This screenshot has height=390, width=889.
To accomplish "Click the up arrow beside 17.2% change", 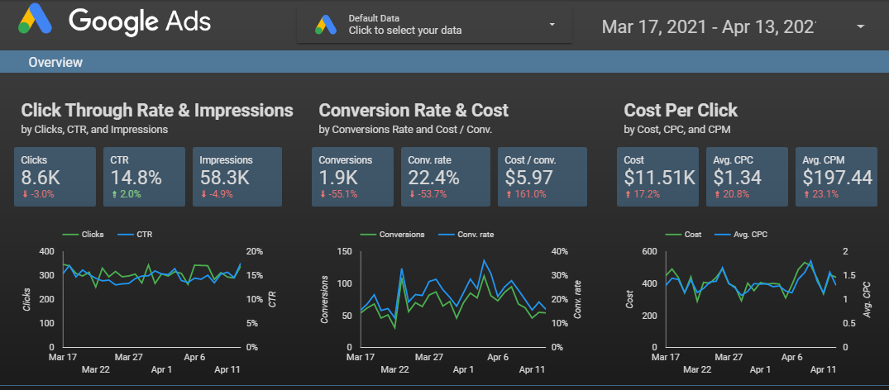I will tap(627, 194).
